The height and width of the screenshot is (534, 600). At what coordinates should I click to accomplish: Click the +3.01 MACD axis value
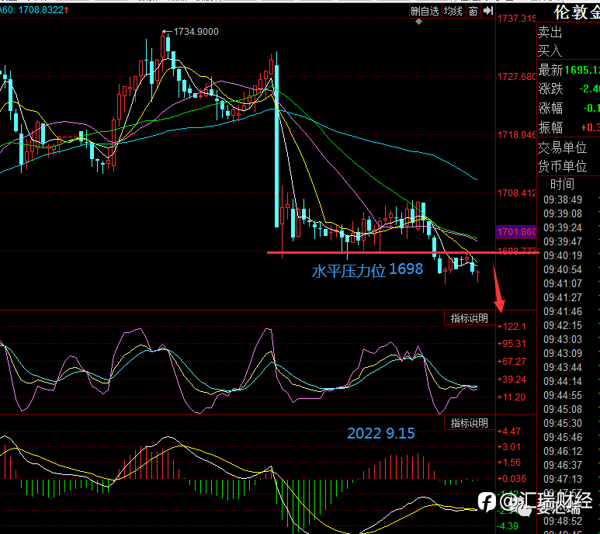pyautogui.click(x=509, y=447)
